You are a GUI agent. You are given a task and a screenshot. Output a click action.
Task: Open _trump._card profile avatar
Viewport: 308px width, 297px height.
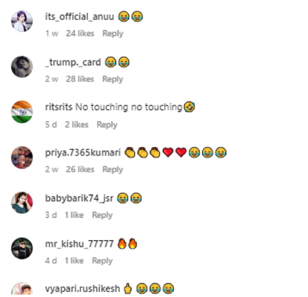point(22,67)
